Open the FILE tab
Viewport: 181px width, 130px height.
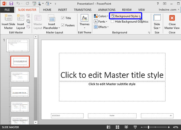(x=7, y=10)
